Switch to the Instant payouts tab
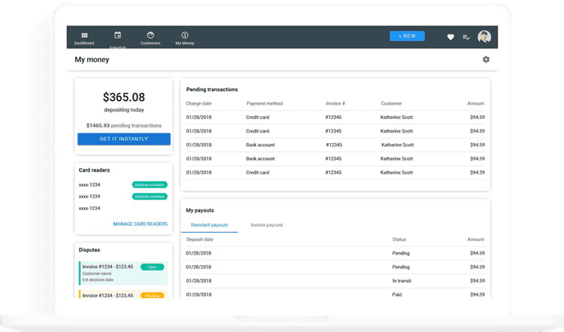This screenshot has height=332, width=564. pyautogui.click(x=266, y=225)
